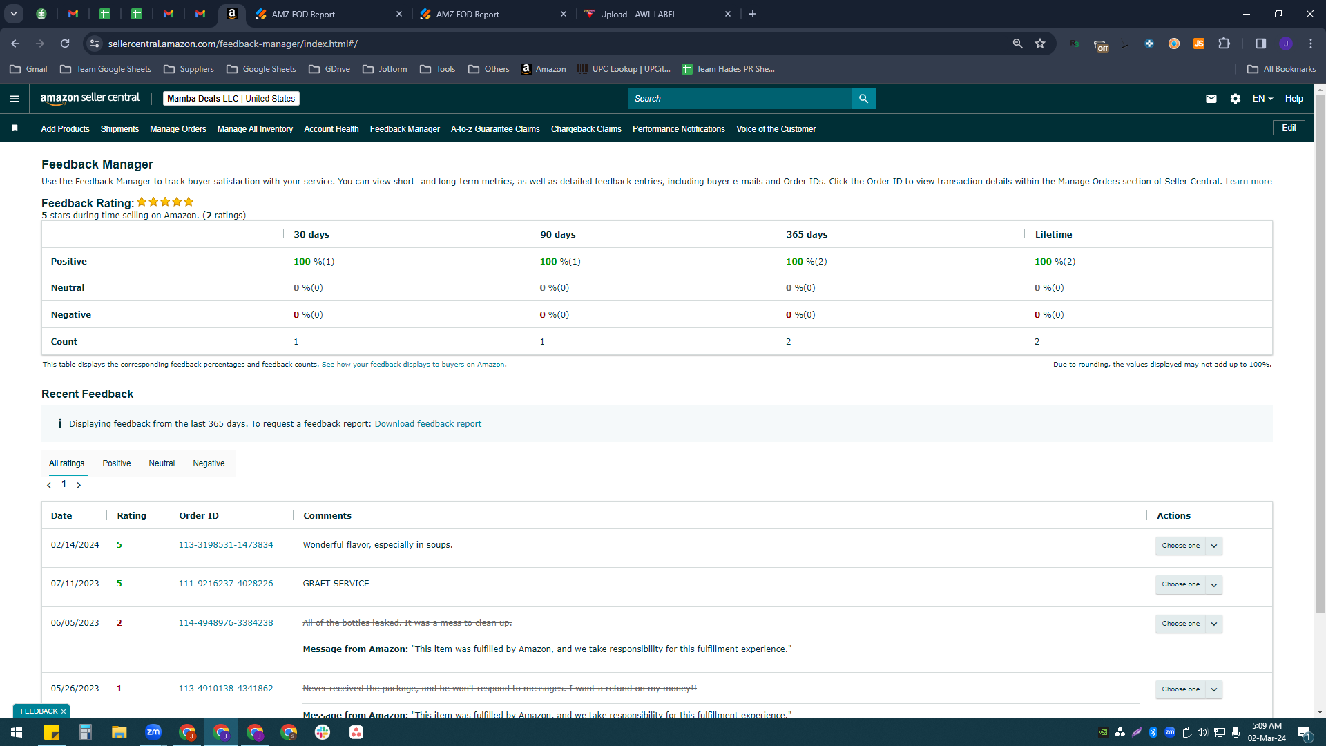The height and width of the screenshot is (746, 1326).
Task: Open the Calculator from the taskbar
Action: [x=86, y=732]
